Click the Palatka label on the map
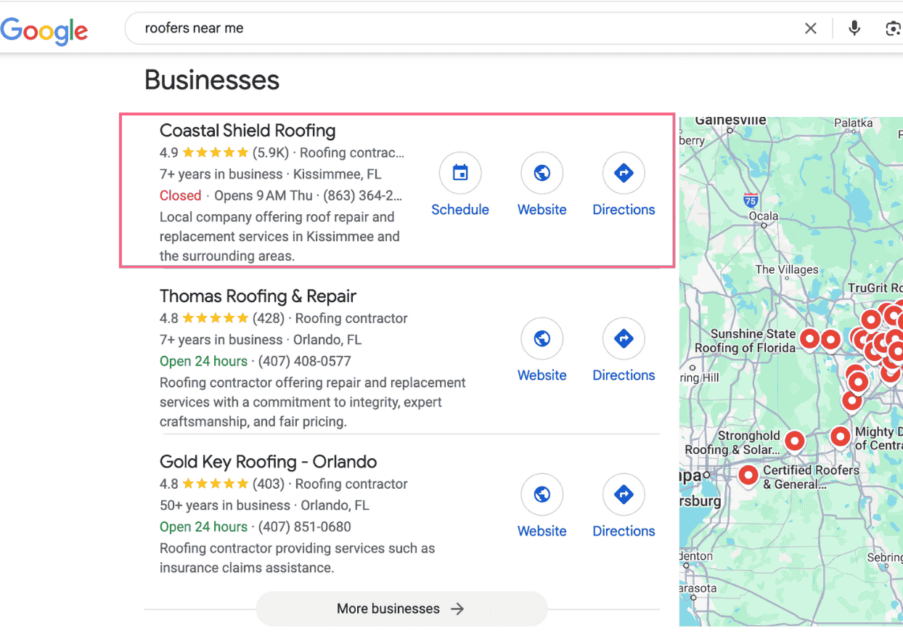Image resolution: width=903 pixels, height=642 pixels. pos(853,123)
